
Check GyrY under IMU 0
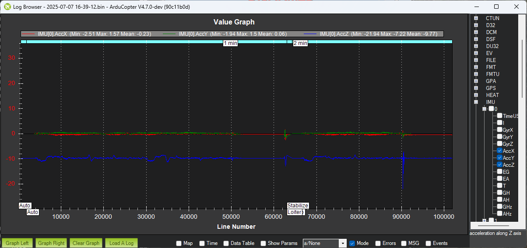point(499,137)
